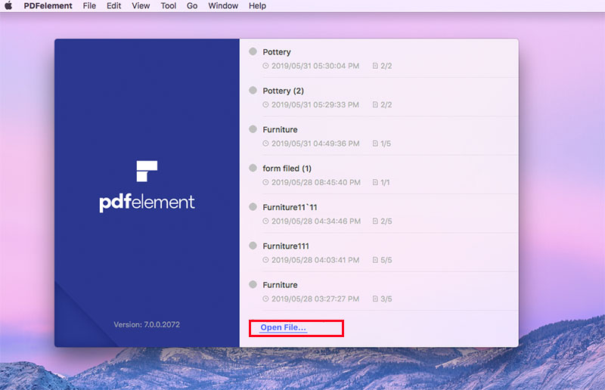Click the pdfelement logo
This screenshot has height=390, width=605.
147,187
